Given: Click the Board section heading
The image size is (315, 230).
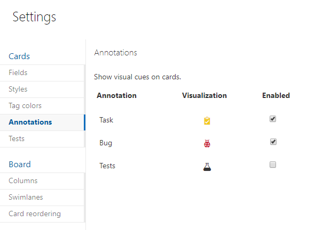Looking at the screenshot, I should point(20,165).
